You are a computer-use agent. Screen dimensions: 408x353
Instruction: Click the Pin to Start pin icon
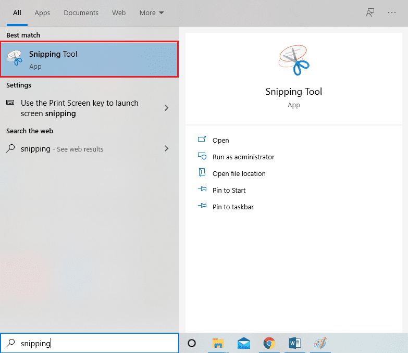click(202, 189)
